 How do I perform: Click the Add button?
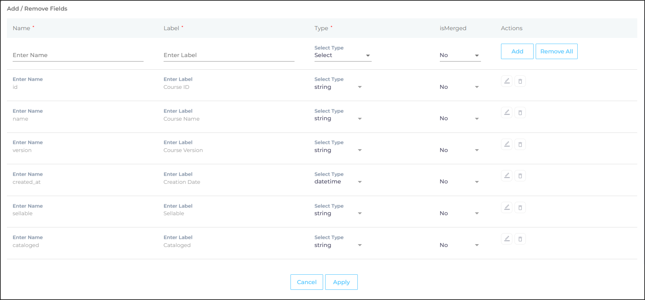(517, 51)
